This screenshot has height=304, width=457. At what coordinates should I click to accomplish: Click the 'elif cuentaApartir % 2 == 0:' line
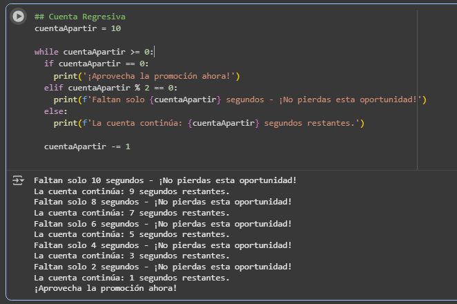pyautogui.click(x=110, y=88)
